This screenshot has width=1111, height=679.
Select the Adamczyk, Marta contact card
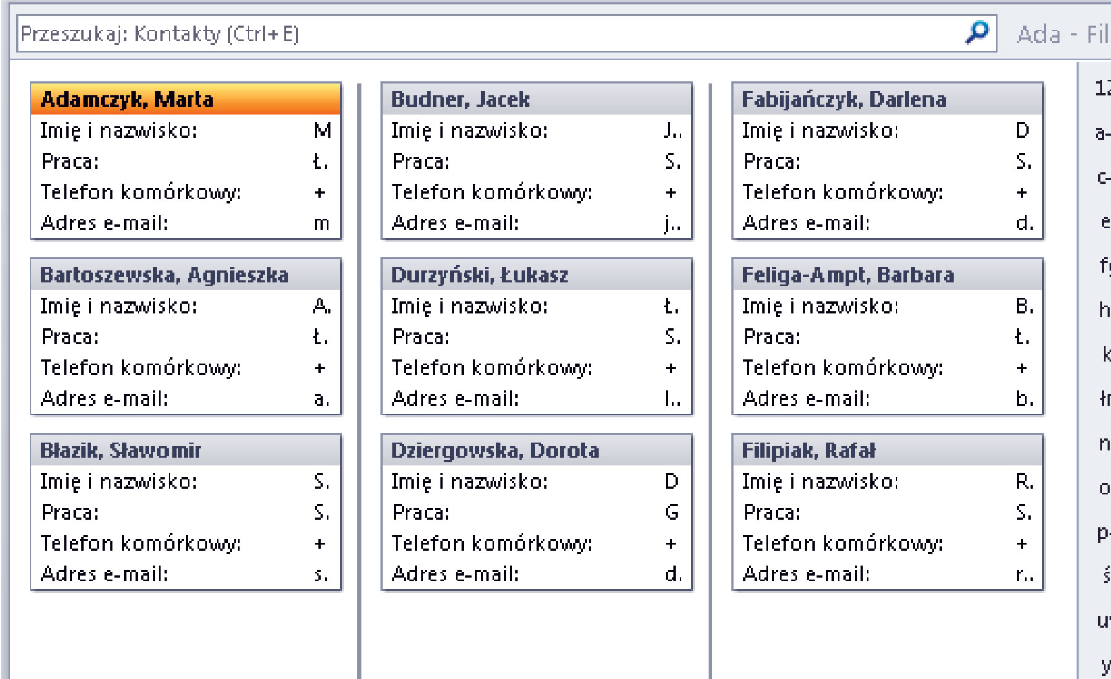pos(185,99)
